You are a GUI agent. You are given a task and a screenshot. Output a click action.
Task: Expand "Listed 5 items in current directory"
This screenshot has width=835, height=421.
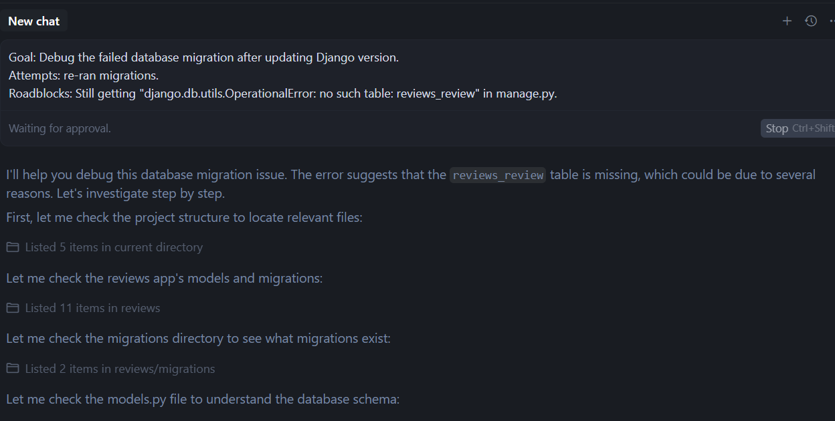(114, 247)
